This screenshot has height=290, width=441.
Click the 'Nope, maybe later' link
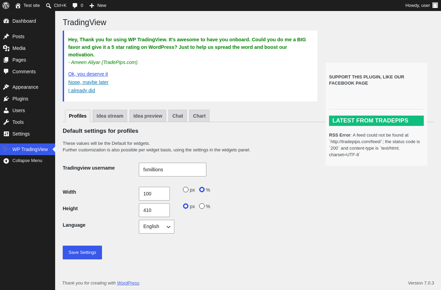tap(88, 82)
